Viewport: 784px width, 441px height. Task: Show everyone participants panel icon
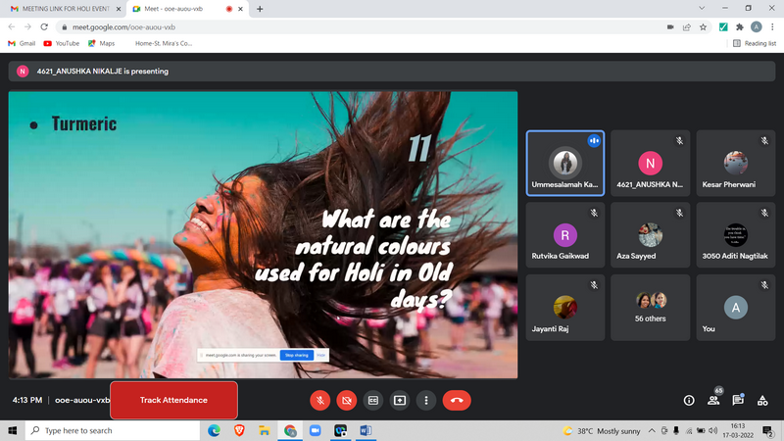click(713, 400)
